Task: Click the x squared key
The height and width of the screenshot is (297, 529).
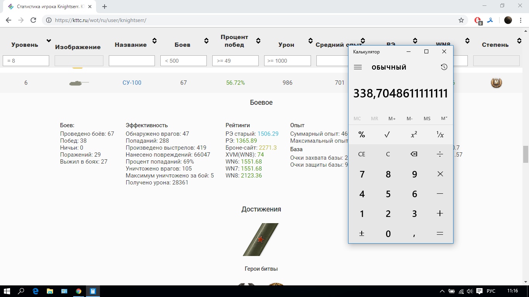Action: pos(414,135)
